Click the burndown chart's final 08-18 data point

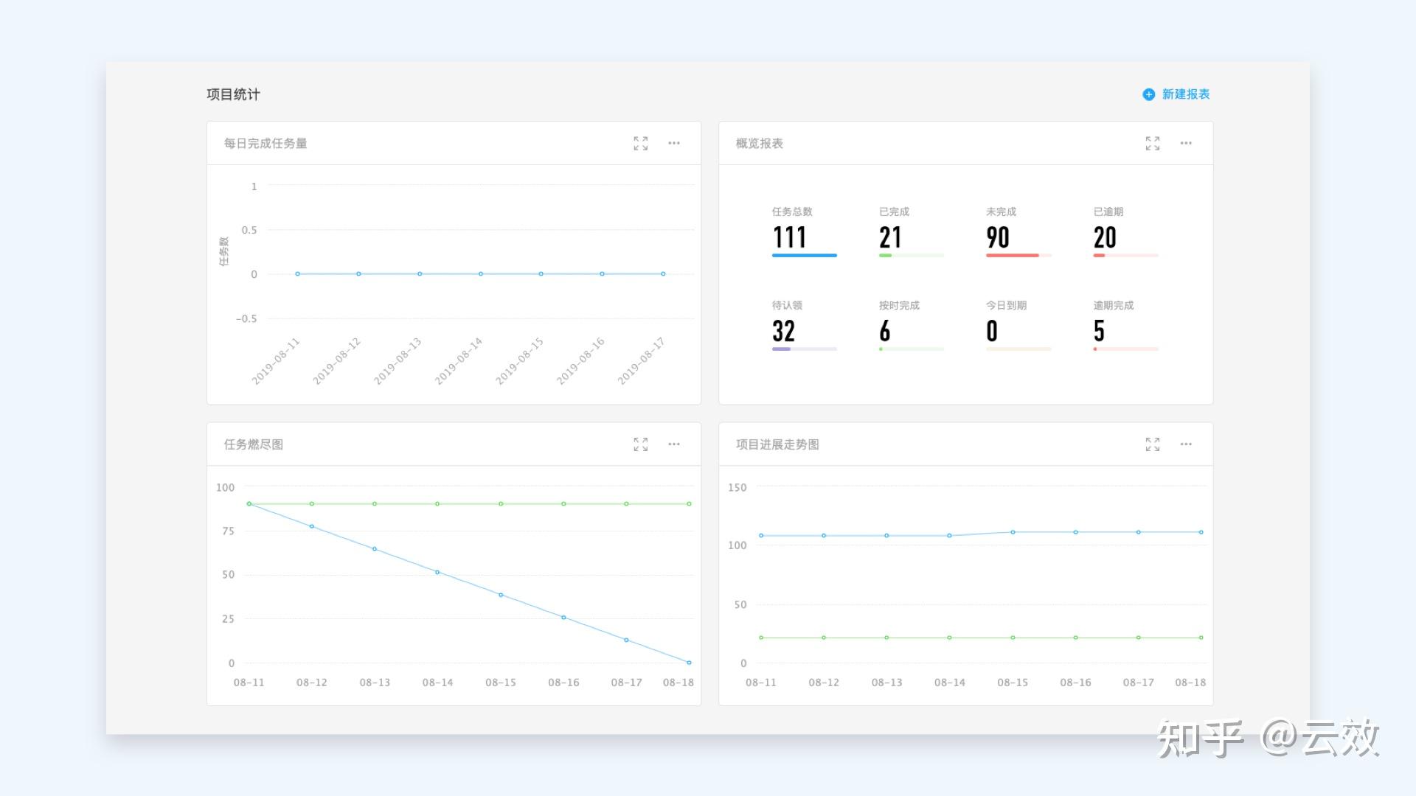pyautogui.click(x=689, y=663)
